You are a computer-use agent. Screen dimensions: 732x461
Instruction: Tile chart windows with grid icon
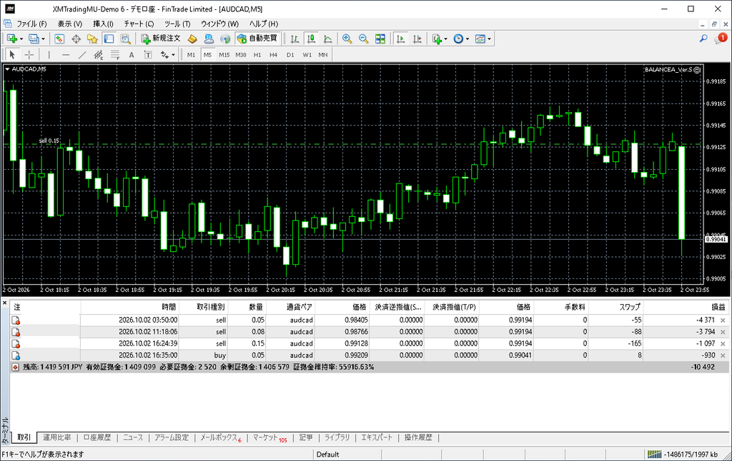[380, 39]
